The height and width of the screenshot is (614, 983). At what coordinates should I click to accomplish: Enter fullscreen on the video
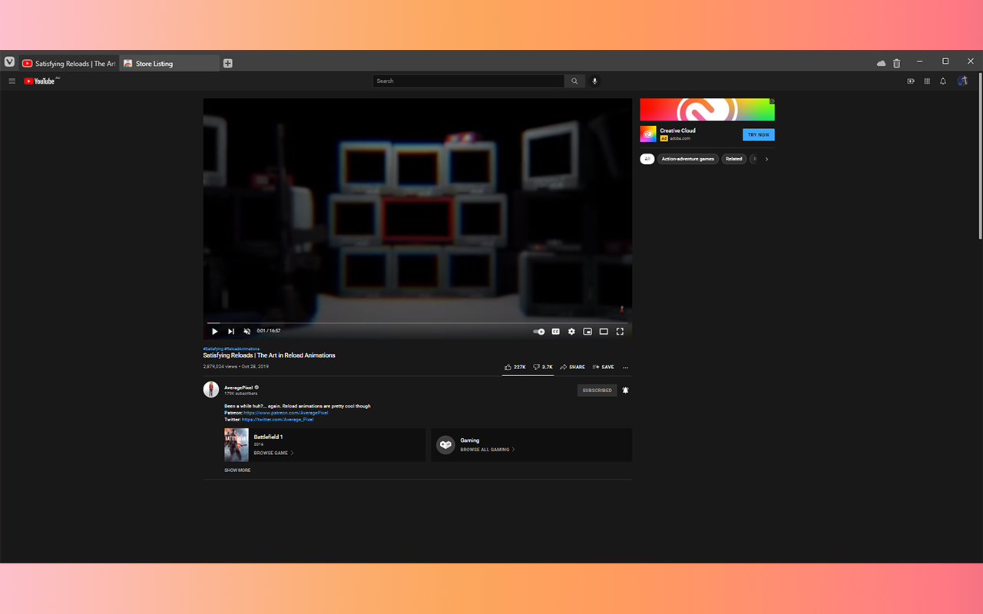pyautogui.click(x=620, y=331)
